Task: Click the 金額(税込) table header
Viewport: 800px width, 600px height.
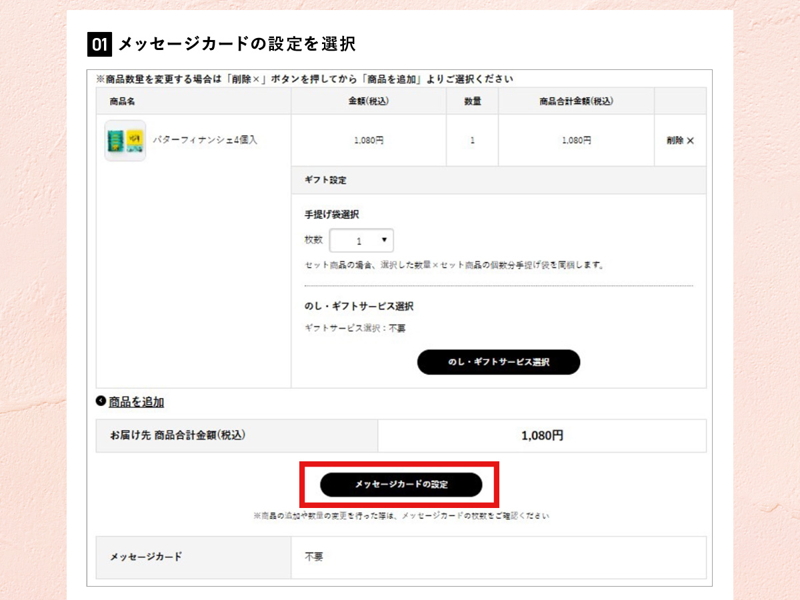Action: [369, 101]
